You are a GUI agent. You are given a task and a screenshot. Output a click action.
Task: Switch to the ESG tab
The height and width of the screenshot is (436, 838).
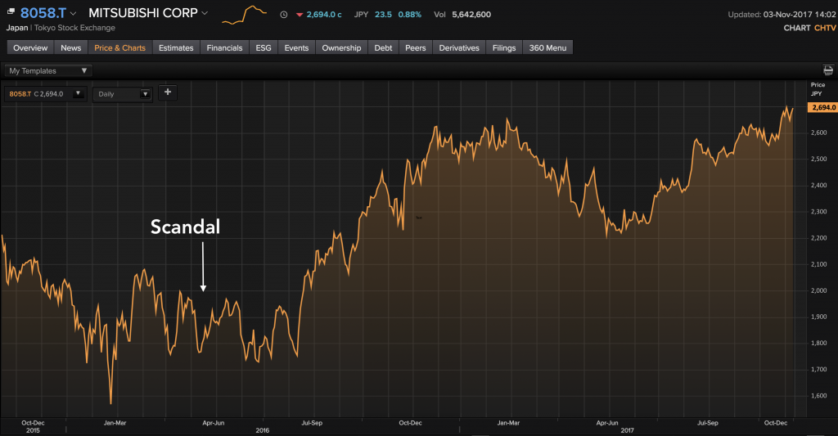264,47
